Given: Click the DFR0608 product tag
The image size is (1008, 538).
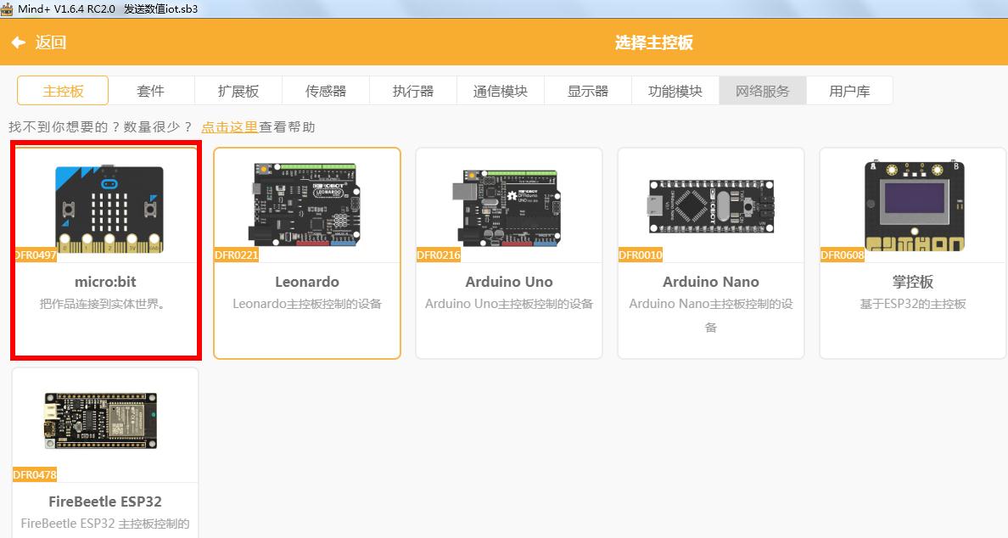Looking at the screenshot, I should coord(843,255).
